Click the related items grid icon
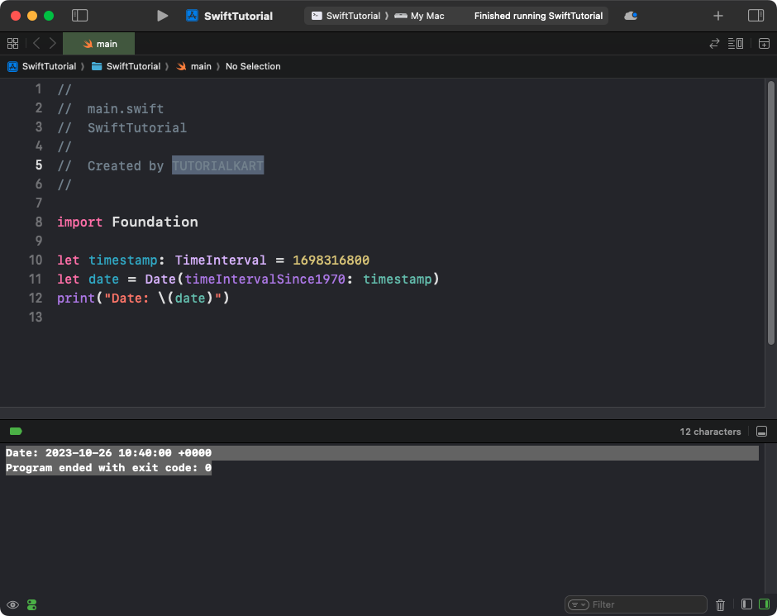777x616 pixels. pyautogui.click(x=12, y=44)
